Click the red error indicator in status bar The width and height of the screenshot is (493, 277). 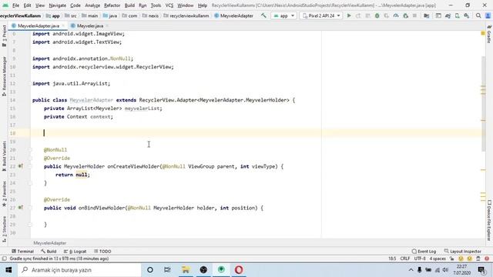487,259
